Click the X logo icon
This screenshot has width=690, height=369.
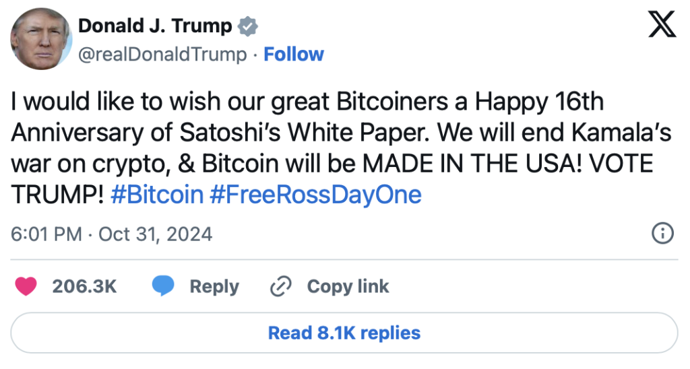click(662, 27)
